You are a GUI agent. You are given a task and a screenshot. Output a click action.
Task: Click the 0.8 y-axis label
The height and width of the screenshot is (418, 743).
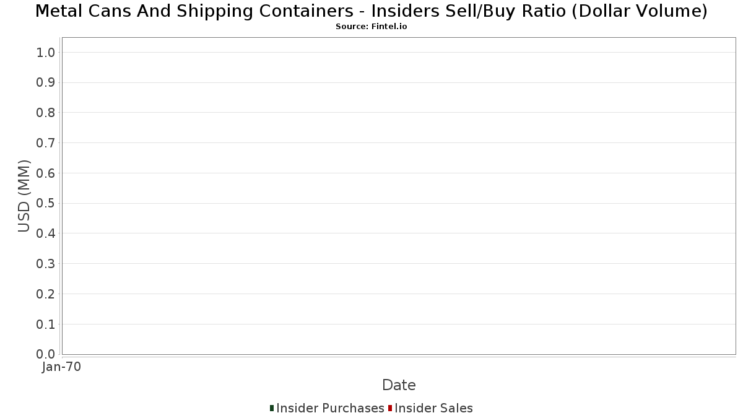pos(46,113)
